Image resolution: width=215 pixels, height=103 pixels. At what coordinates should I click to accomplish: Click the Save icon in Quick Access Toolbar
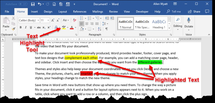33,4
